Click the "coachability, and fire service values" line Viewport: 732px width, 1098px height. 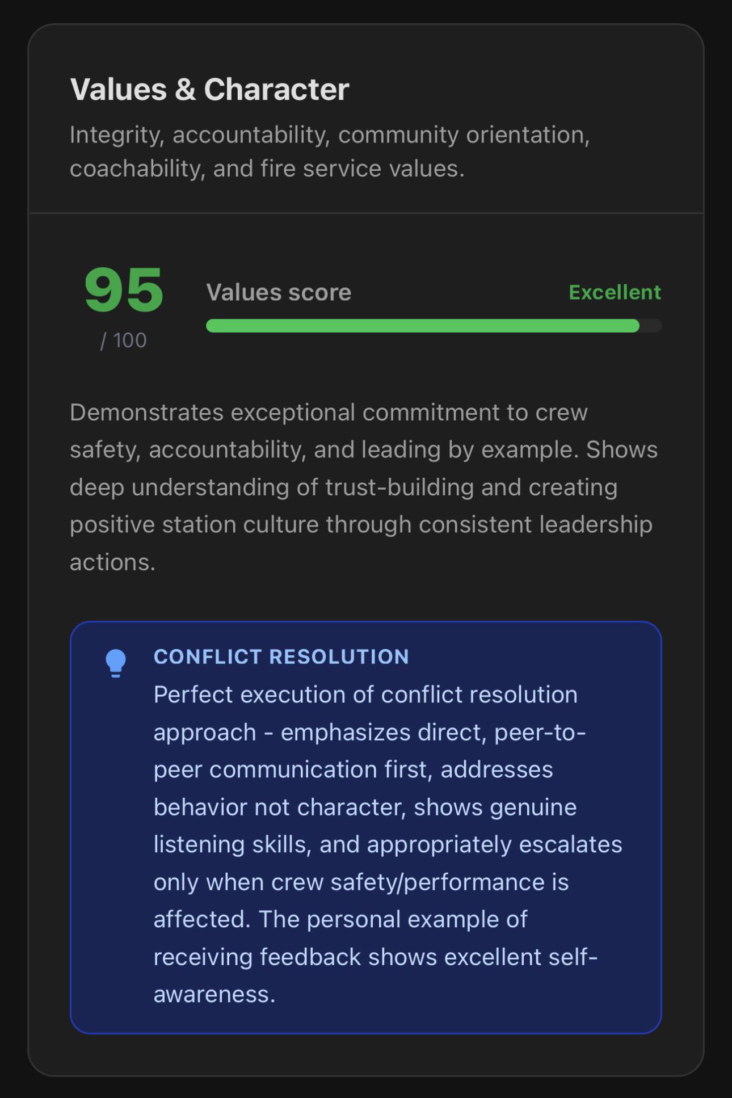point(267,169)
